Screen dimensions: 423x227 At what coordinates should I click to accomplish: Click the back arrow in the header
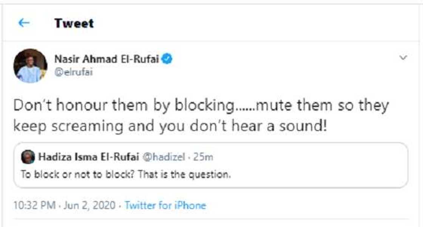click(x=25, y=23)
